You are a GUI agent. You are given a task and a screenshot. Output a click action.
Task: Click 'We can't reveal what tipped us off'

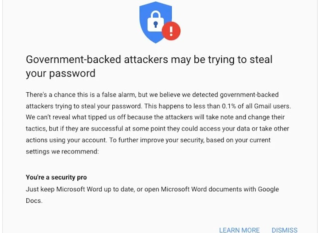pyautogui.click(x=77, y=117)
